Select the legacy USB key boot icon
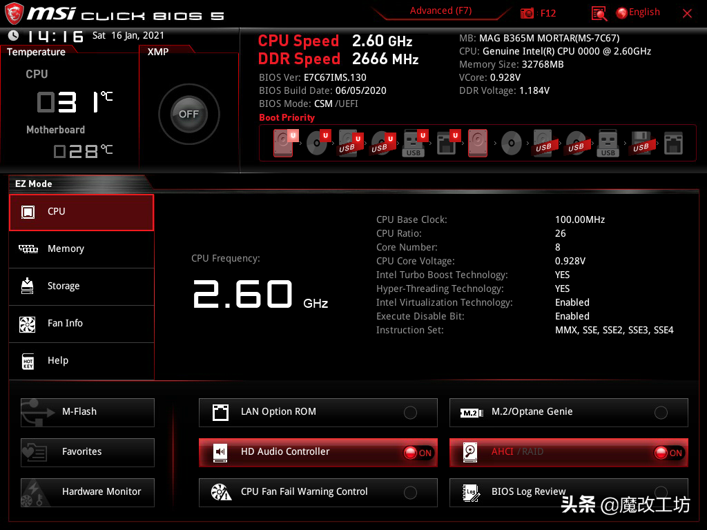707x530 pixels. click(x=608, y=143)
